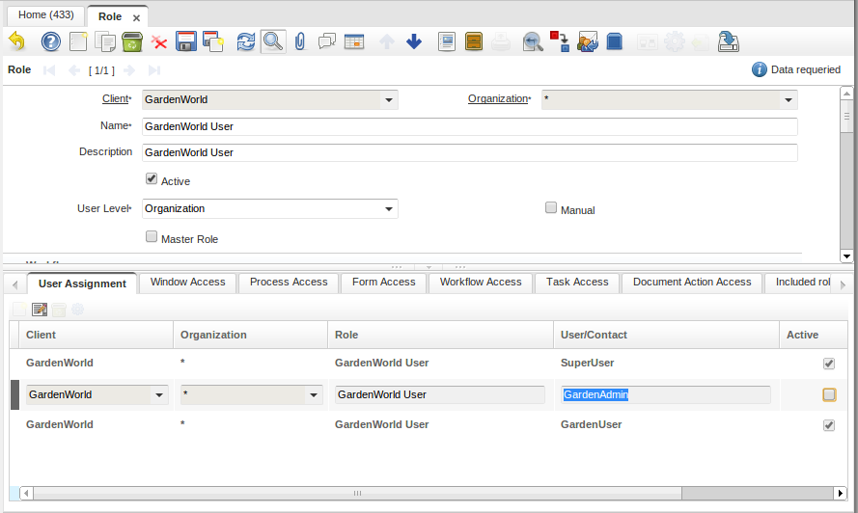Open the Find record magnifier
This screenshot has height=513, width=858.
pyautogui.click(x=273, y=41)
